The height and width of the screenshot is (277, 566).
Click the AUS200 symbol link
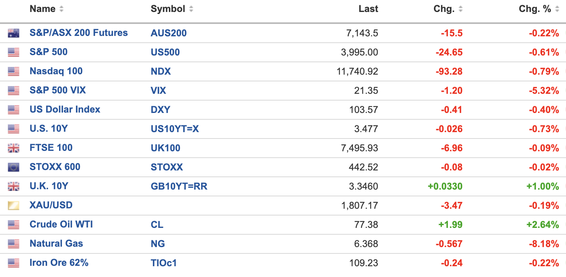pyautogui.click(x=168, y=33)
